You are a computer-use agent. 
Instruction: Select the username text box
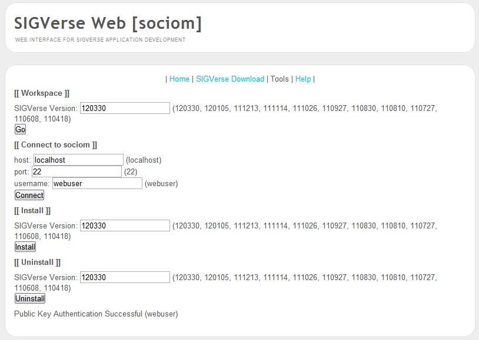pos(97,183)
